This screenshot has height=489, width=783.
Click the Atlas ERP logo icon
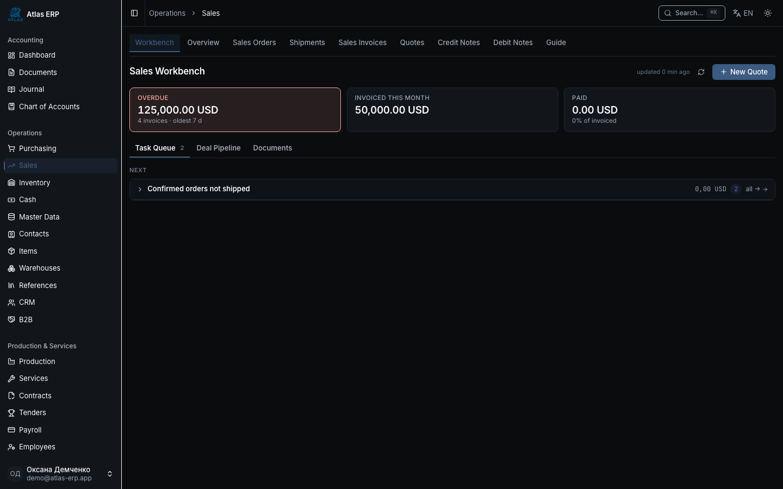point(15,14)
